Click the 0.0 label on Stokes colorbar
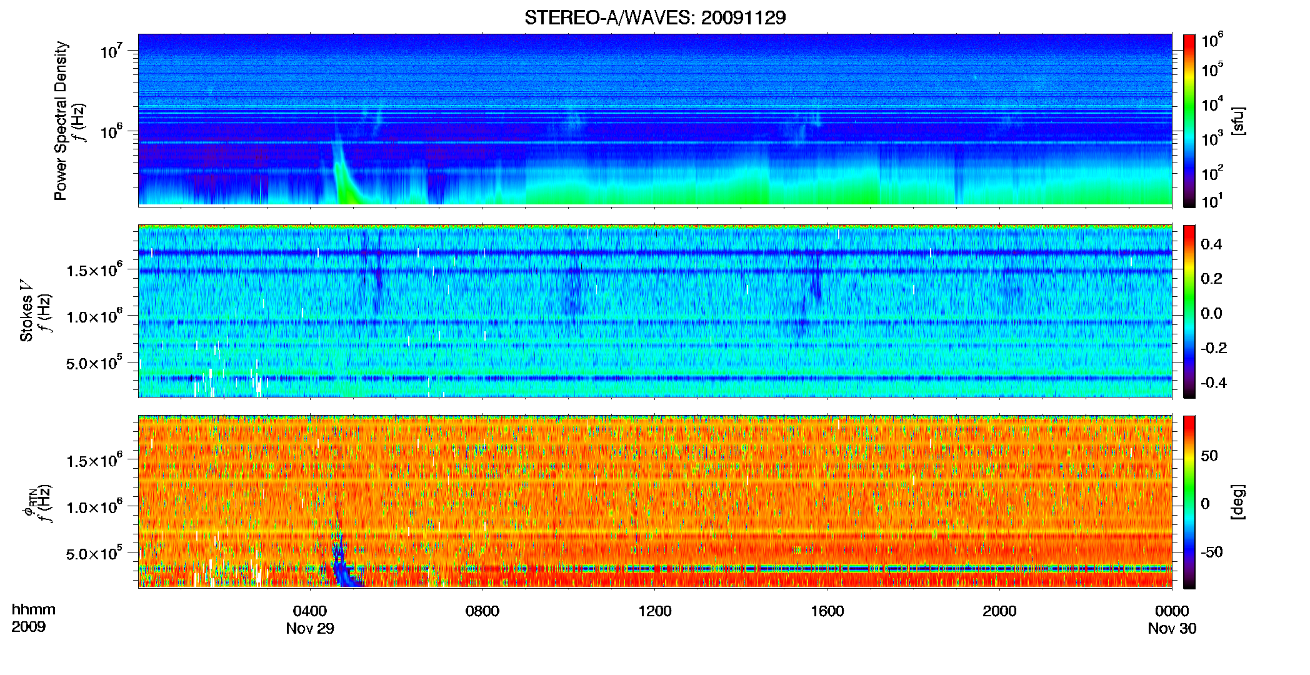 click(x=1211, y=313)
